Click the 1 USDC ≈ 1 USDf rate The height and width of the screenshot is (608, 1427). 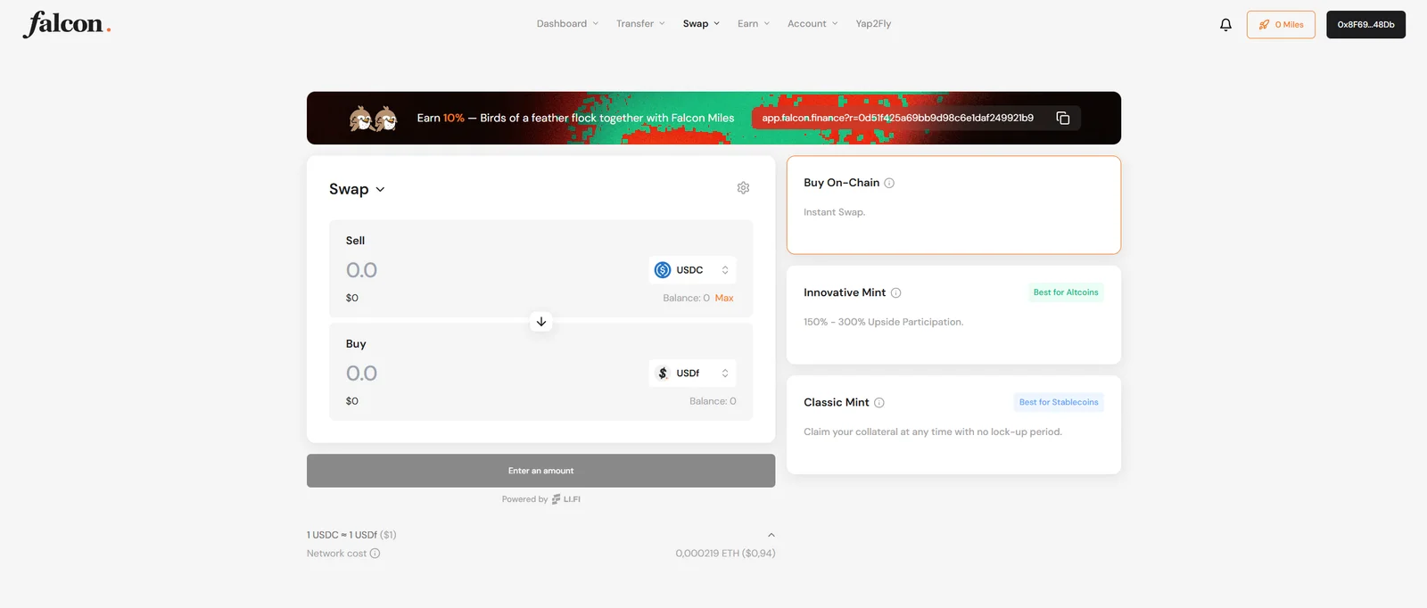click(x=351, y=535)
